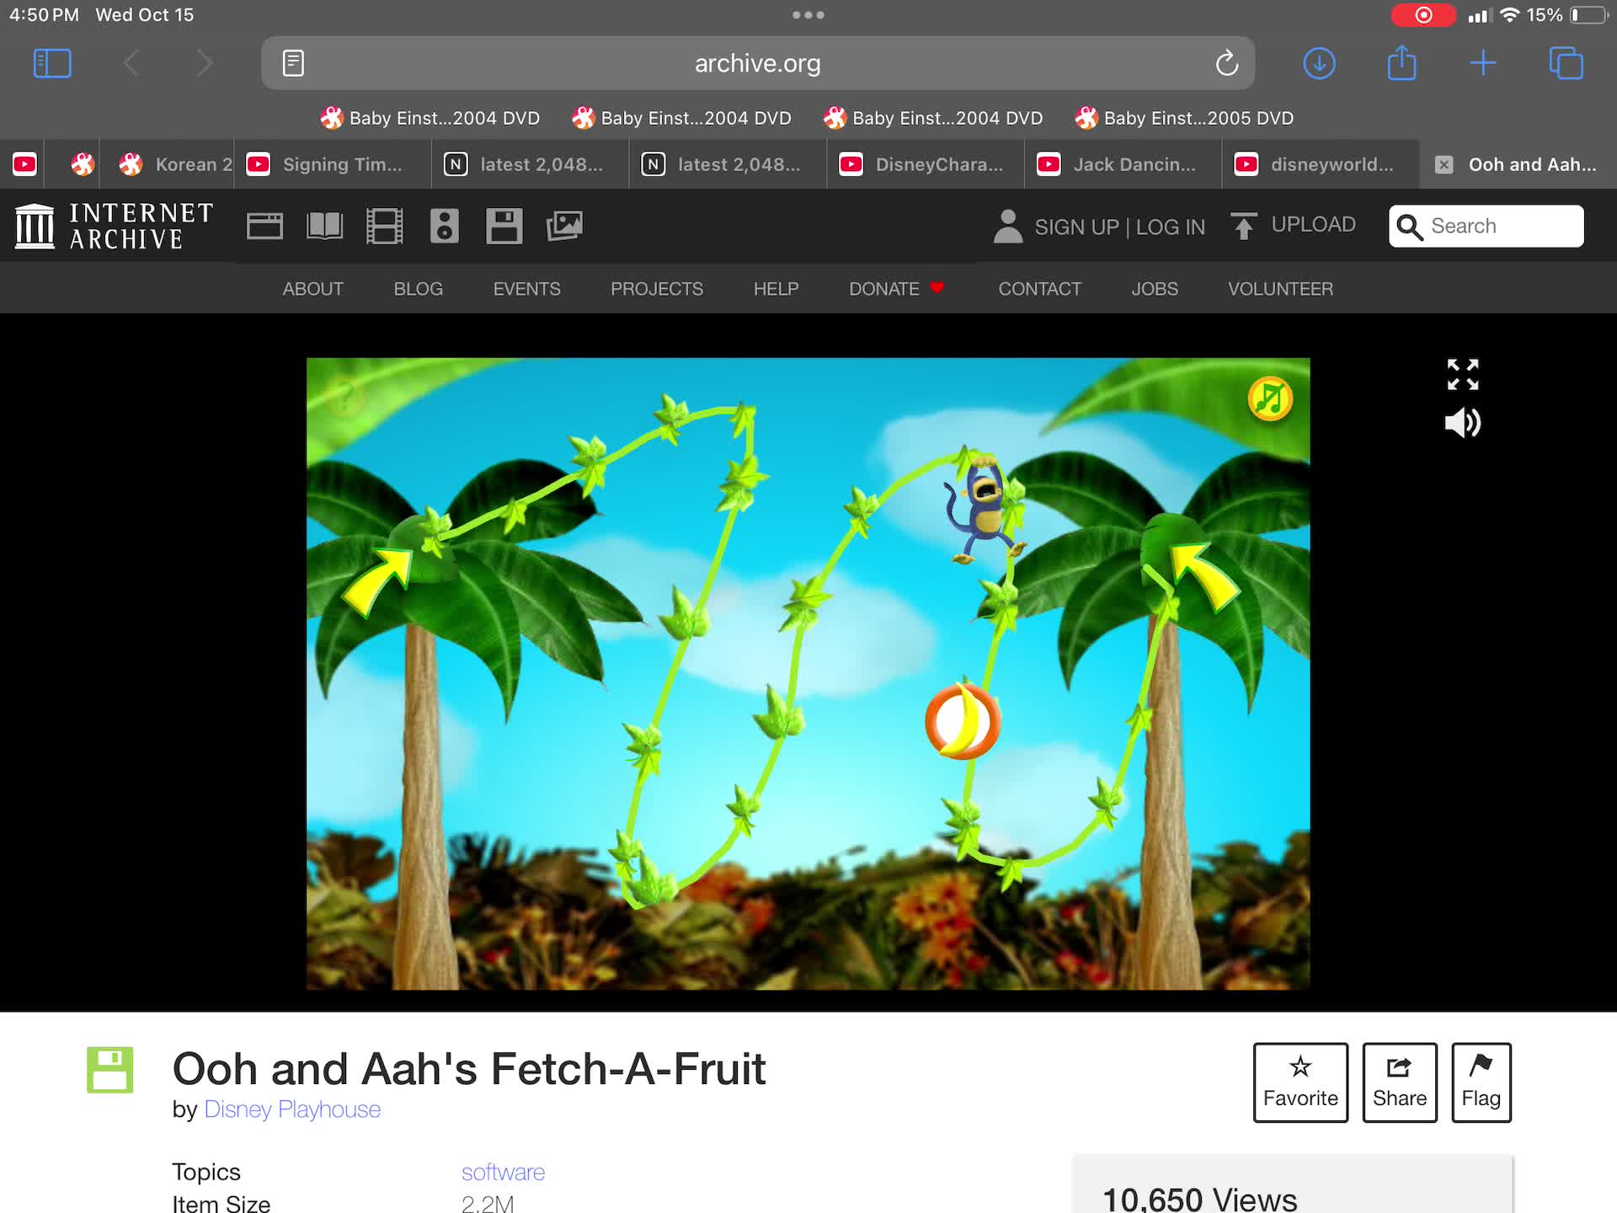1617x1213 pixels.
Task: Open the Audio speaker icon
Action: click(x=444, y=226)
